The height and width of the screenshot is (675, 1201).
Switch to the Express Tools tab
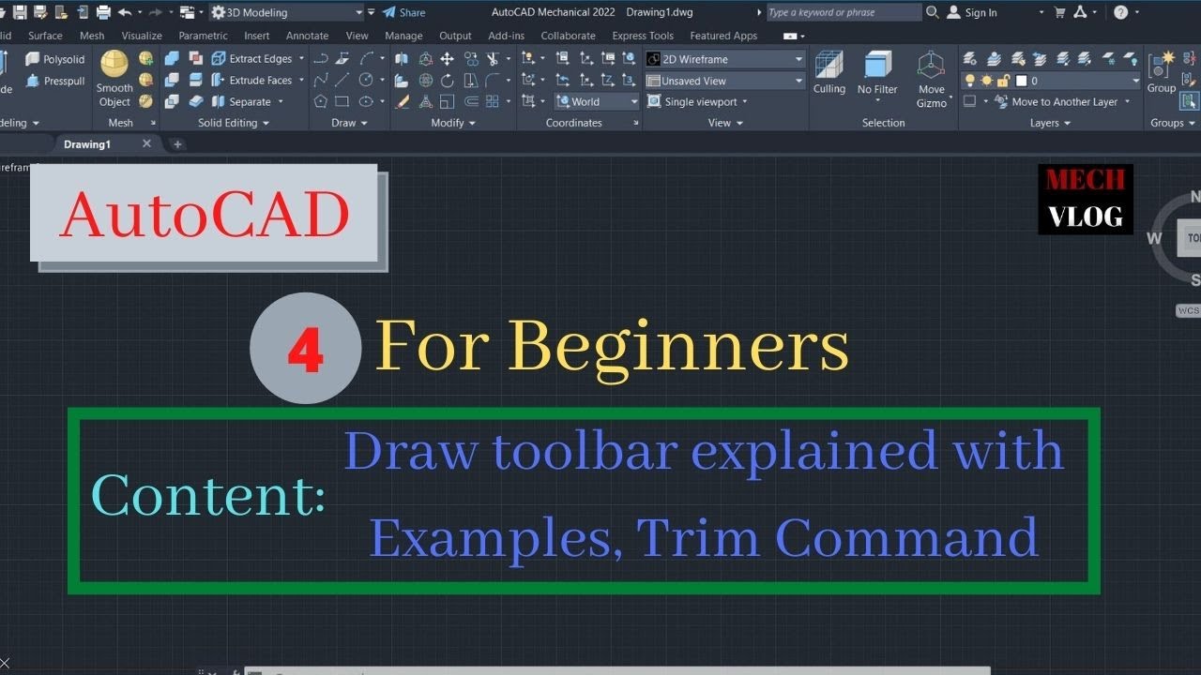[643, 36]
